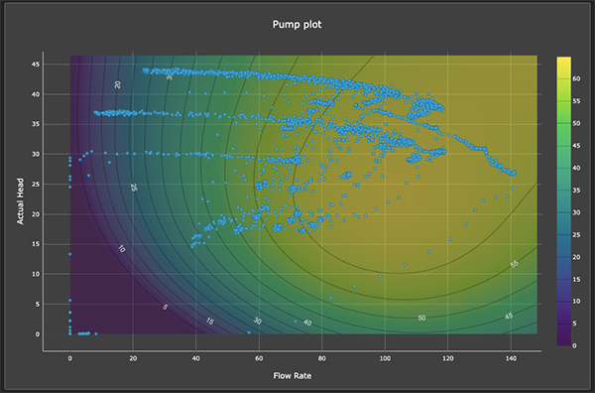Click y-axis tick label 25
This screenshot has width=595, height=393.
[36, 185]
